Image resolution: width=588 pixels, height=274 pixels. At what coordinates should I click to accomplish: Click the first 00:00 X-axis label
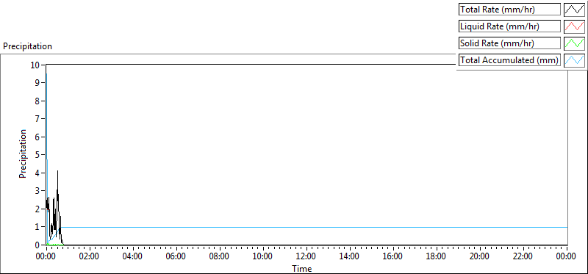46,257
